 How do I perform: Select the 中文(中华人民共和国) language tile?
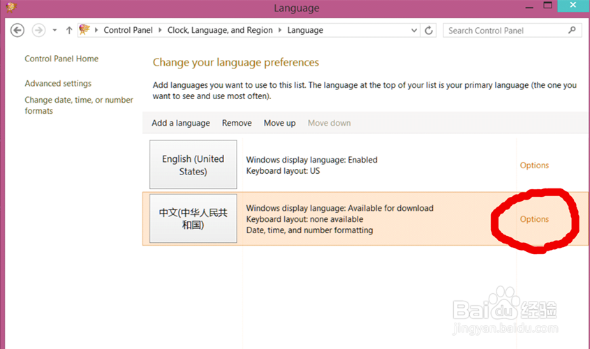click(193, 218)
